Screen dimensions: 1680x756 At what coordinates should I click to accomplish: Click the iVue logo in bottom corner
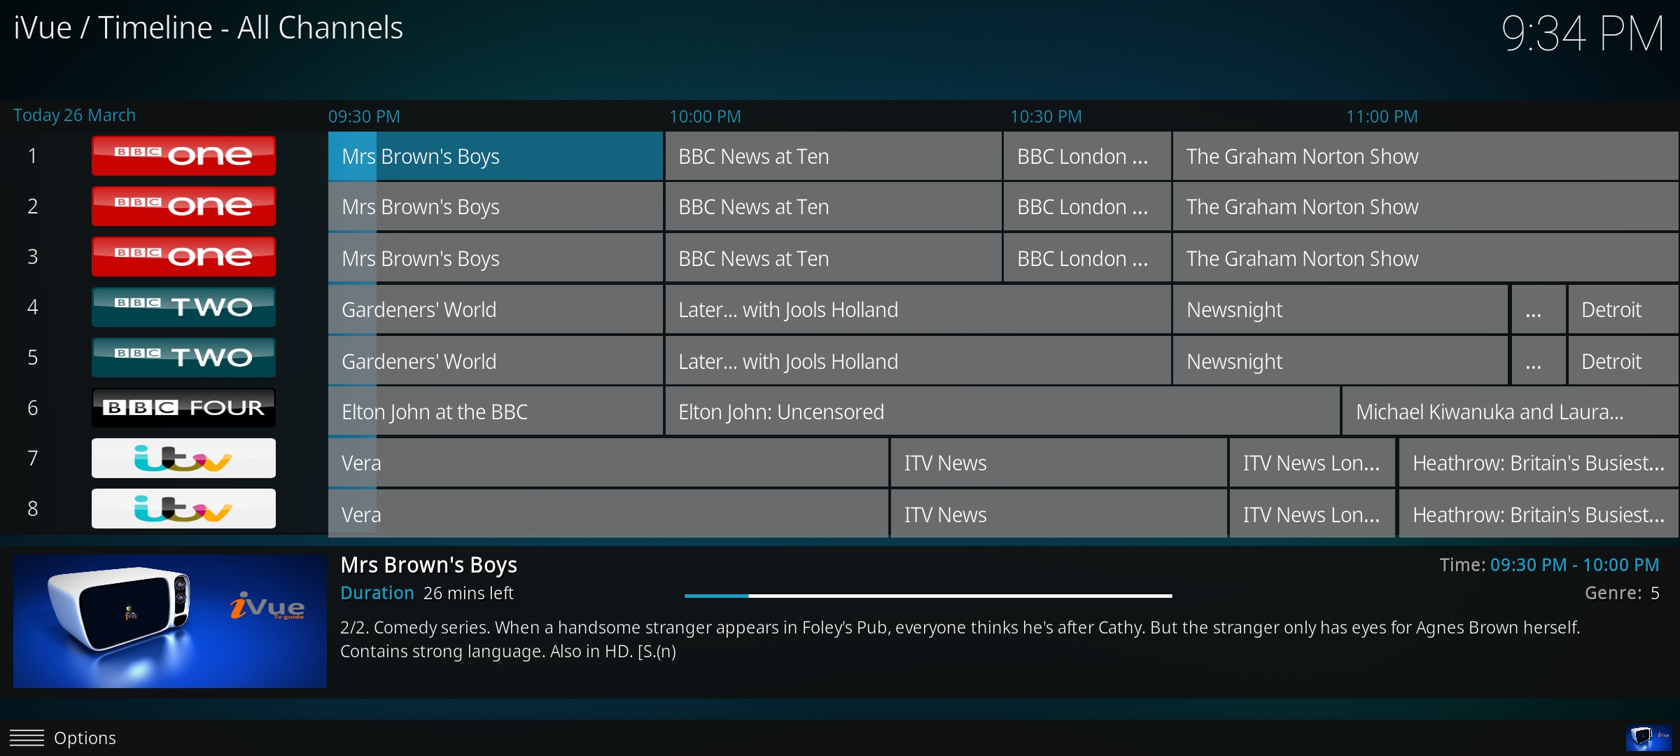coord(1648,738)
